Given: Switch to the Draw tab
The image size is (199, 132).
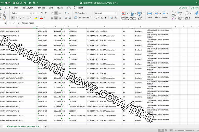Looking at the screenshot, I should (16, 8).
